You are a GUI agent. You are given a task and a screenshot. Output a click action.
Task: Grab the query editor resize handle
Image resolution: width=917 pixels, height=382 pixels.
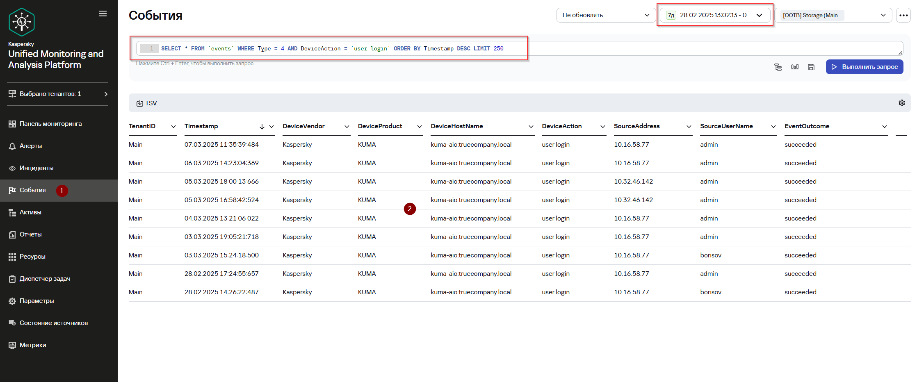coord(900,53)
